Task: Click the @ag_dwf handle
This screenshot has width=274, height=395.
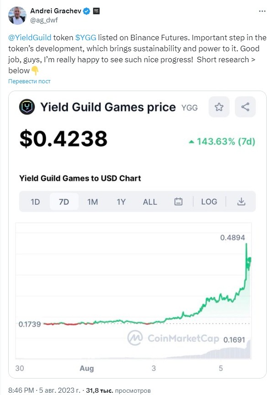Action: [x=44, y=20]
